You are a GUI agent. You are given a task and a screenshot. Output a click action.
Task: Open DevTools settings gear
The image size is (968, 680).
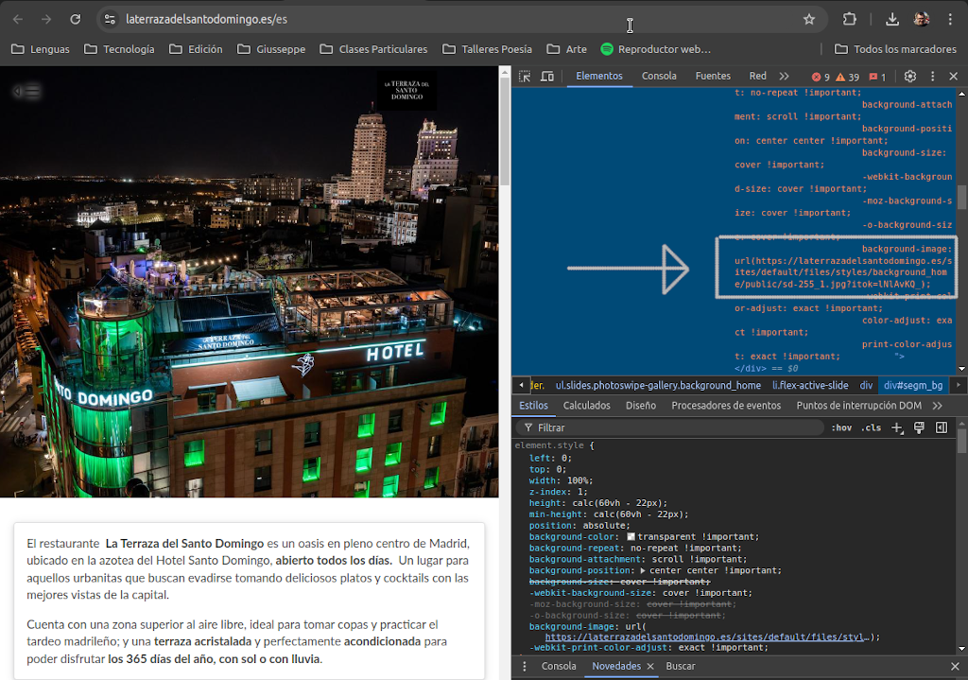910,77
